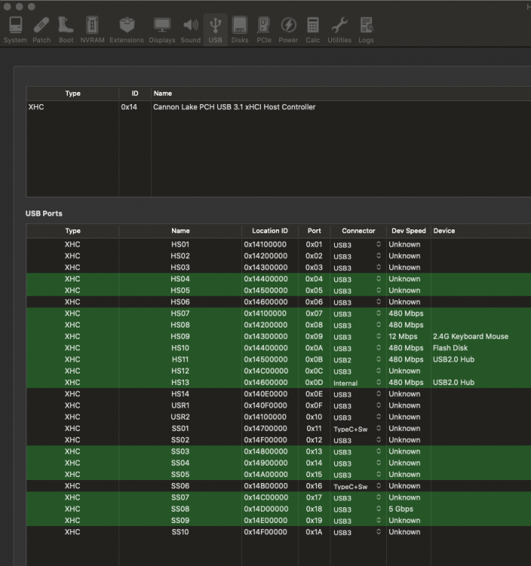Select the SS07 port name
The image size is (531, 566).
(180, 498)
